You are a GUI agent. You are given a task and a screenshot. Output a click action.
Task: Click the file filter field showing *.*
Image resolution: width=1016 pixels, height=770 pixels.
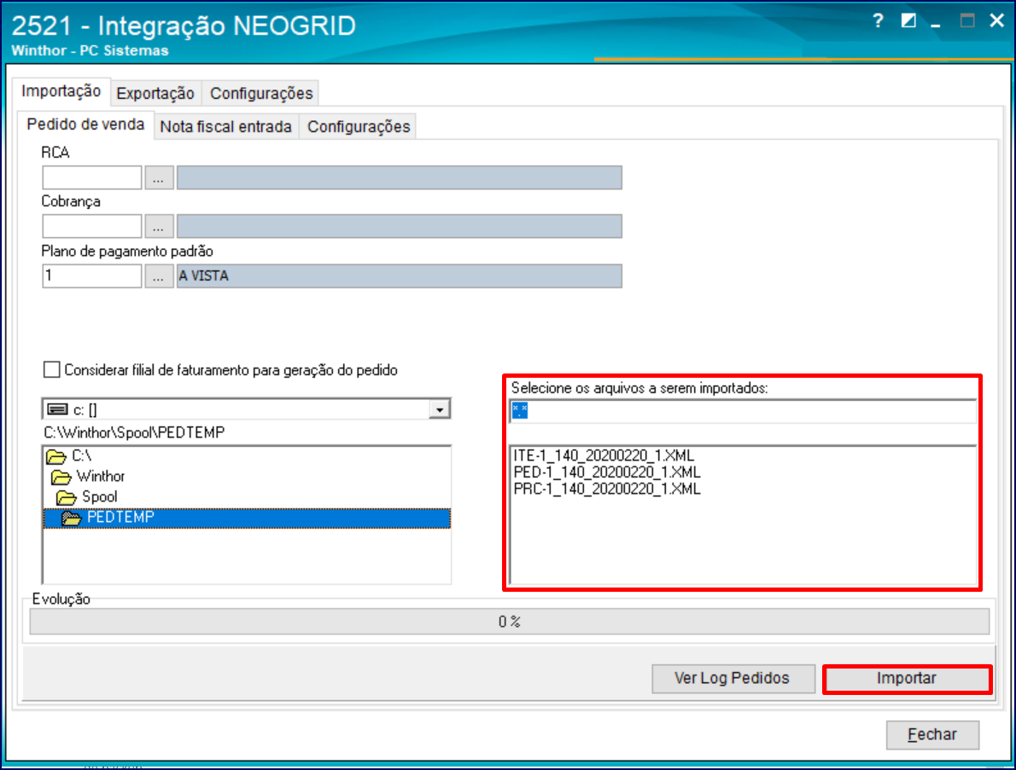click(743, 411)
